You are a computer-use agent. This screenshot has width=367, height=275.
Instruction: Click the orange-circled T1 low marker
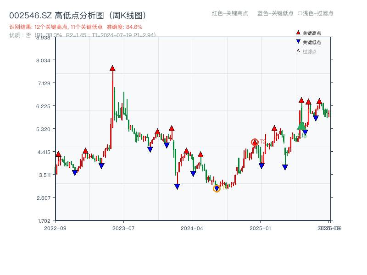pos(217,188)
